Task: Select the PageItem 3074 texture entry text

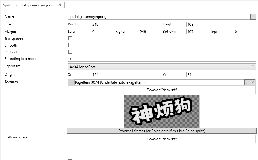Action: click(110, 82)
